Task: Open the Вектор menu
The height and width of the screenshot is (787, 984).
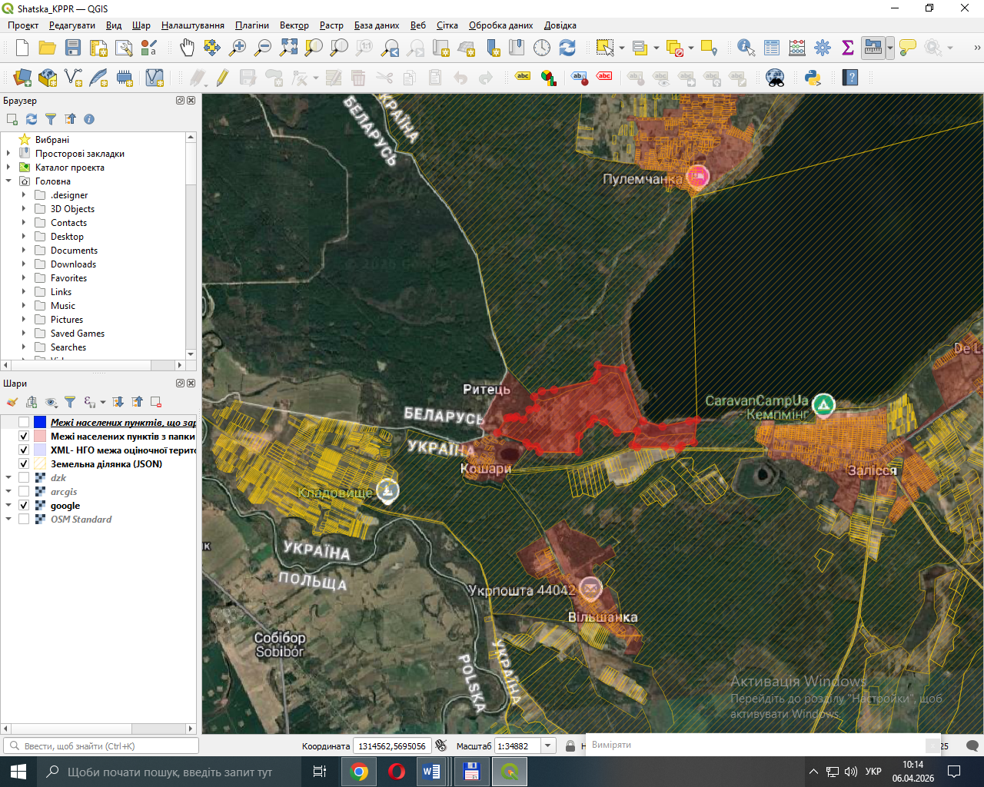Action: click(294, 25)
